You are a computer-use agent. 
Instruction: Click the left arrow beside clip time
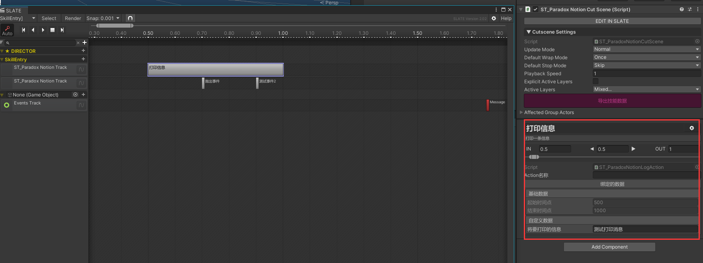592,149
